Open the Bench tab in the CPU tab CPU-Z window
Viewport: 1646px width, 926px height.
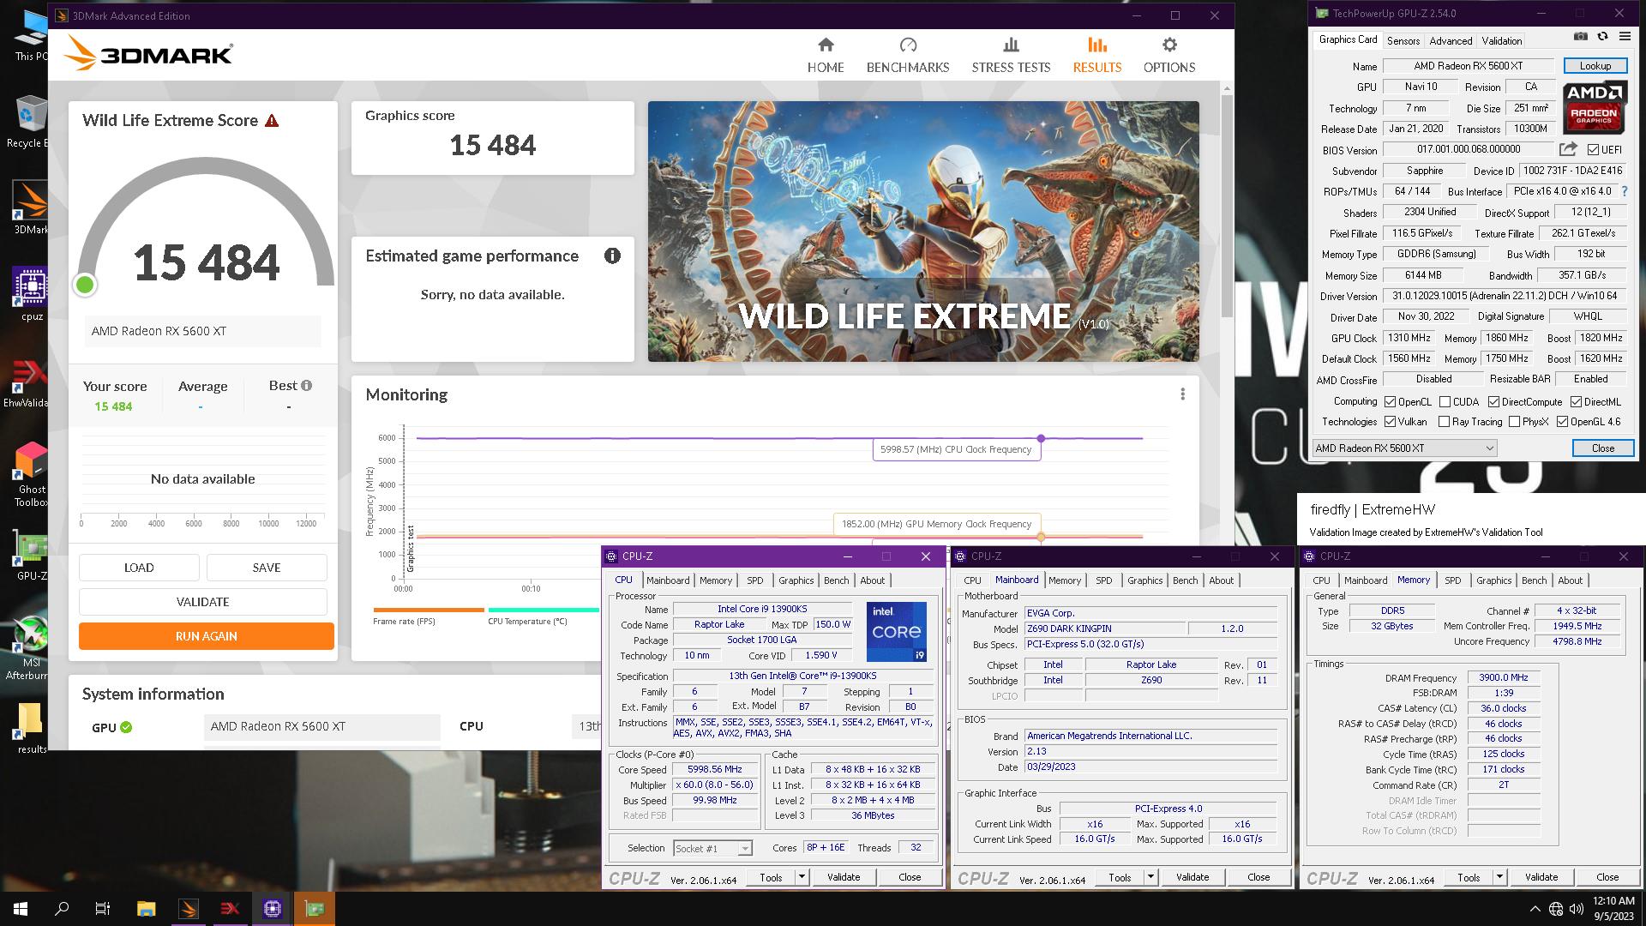(x=836, y=580)
